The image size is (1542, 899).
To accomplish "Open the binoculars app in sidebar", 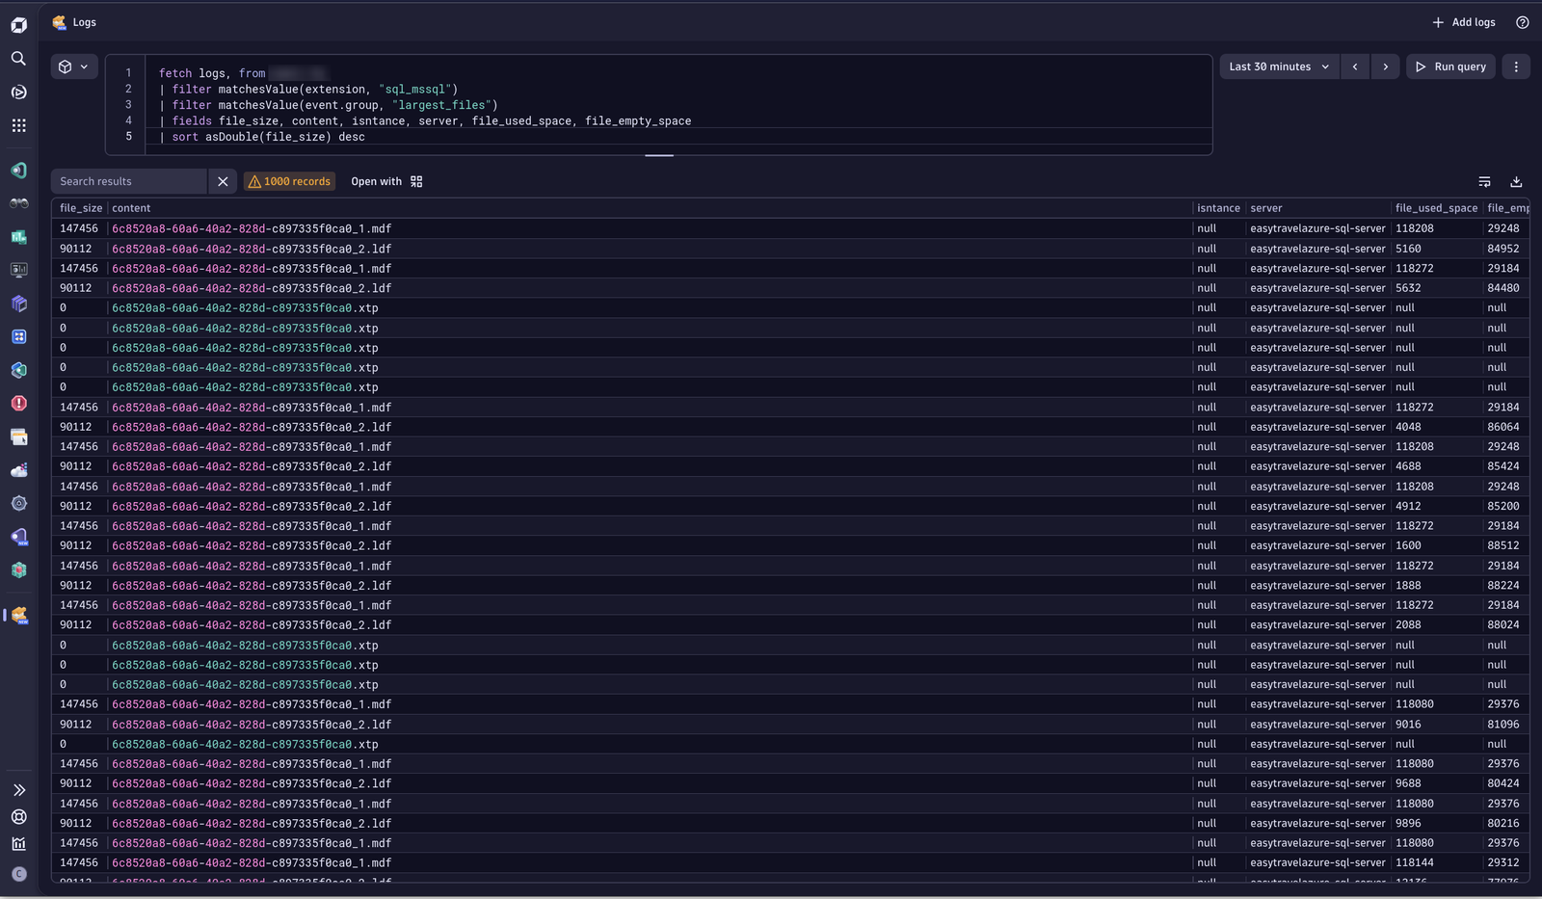I will click(18, 203).
